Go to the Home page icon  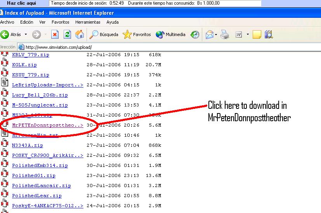click(x=80, y=34)
